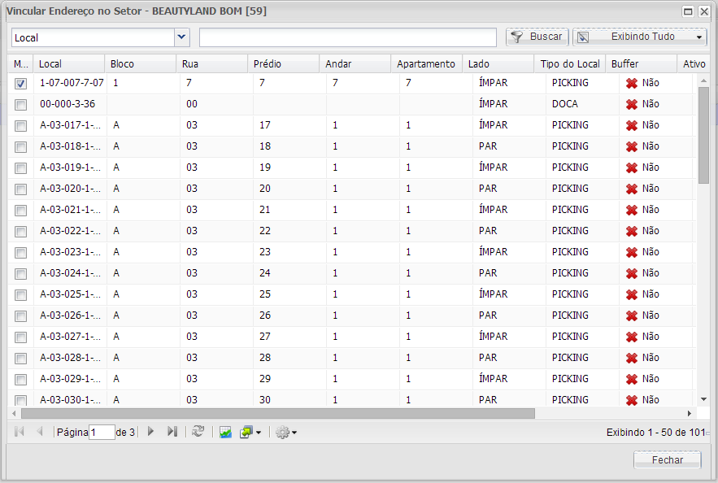Sort by the Prédio column header
The image size is (718, 483).
283,63
